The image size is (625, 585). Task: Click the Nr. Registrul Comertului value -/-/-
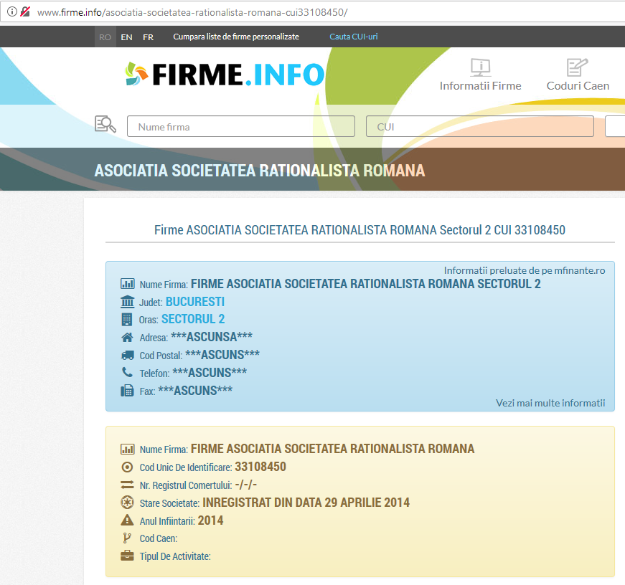tap(246, 485)
